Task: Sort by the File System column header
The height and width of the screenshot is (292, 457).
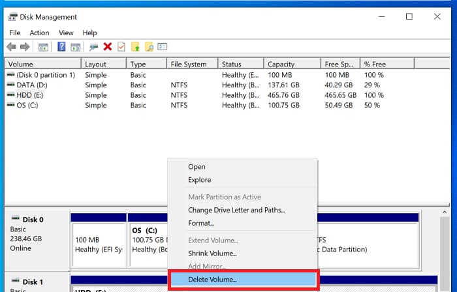Action: click(x=188, y=65)
